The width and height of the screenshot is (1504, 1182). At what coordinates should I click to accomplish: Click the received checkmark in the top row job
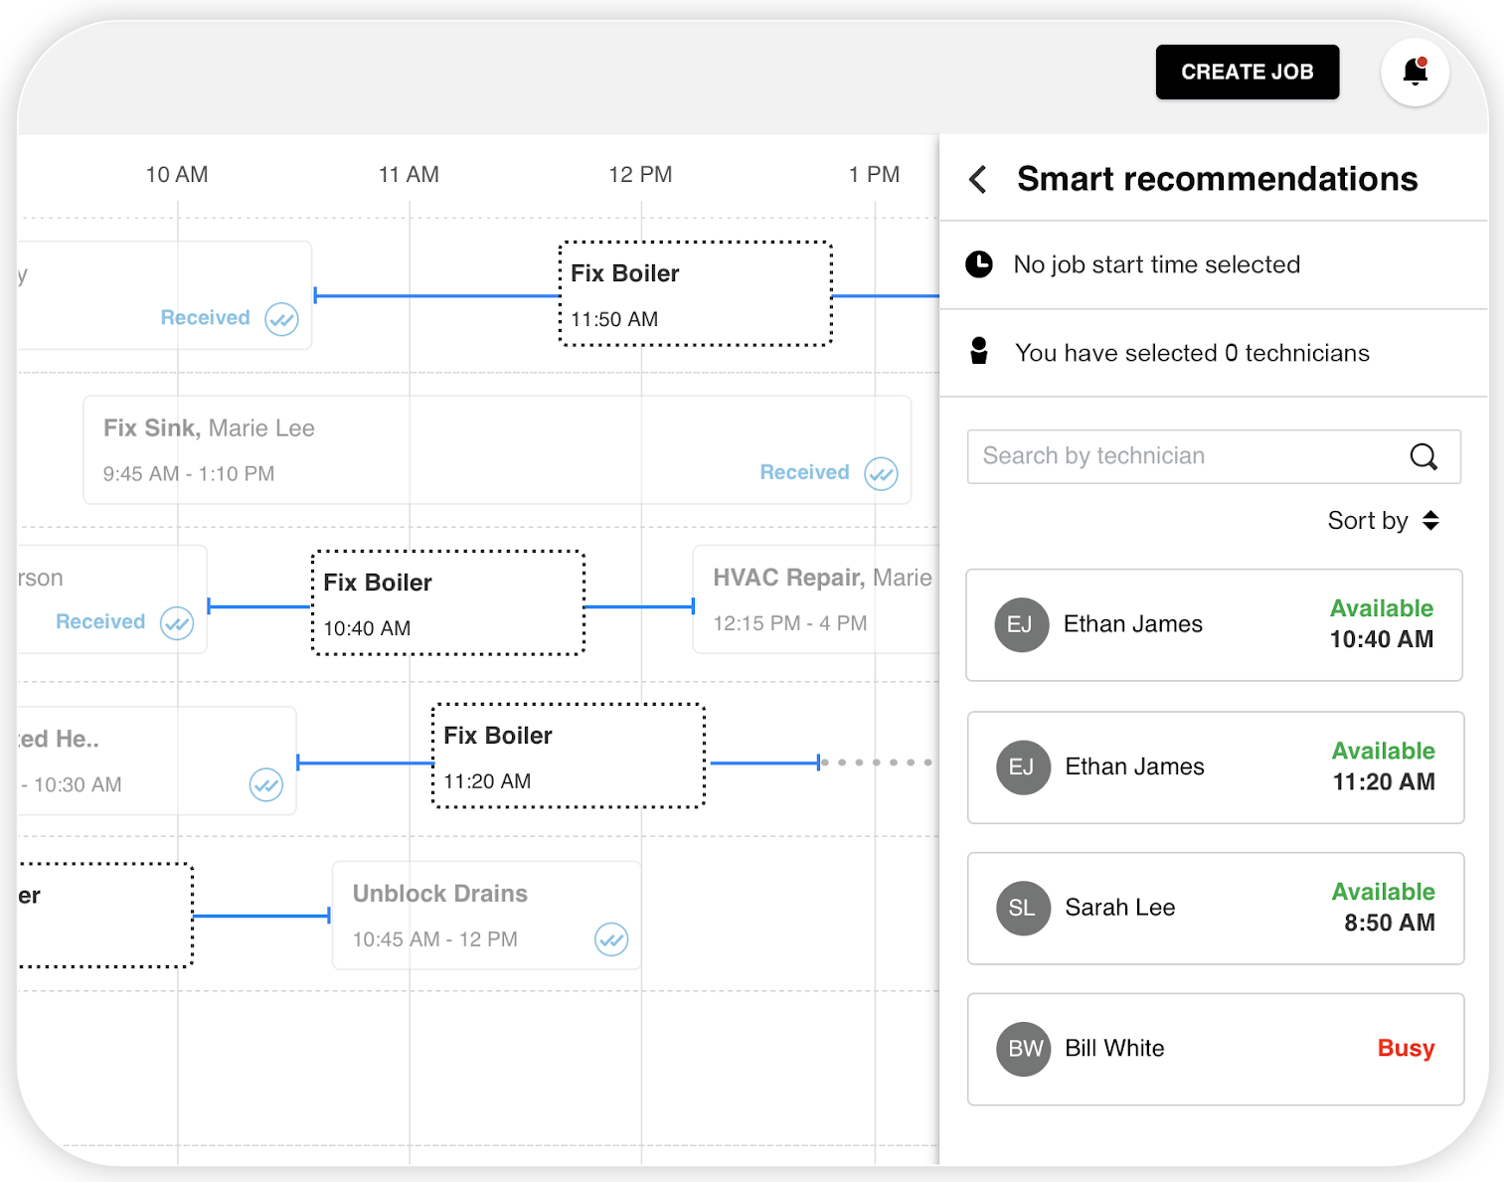tap(281, 319)
